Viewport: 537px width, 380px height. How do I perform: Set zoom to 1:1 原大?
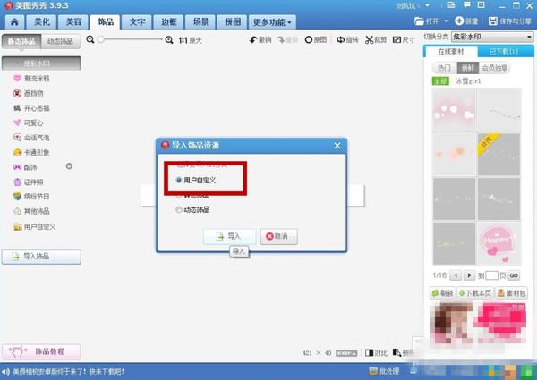point(190,40)
